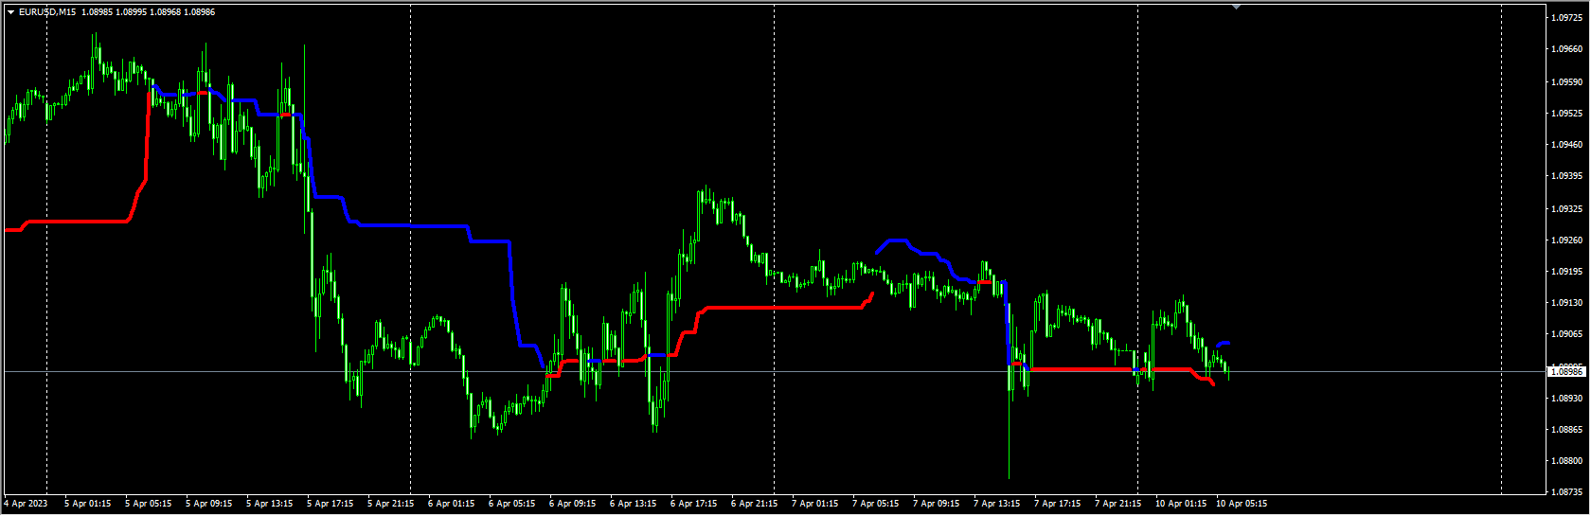Image resolution: width=1591 pixels, height=516 pixels.
Task: Click the 1.09525 price axis label
Action: pyautogui.click(x=1567, y=113)
